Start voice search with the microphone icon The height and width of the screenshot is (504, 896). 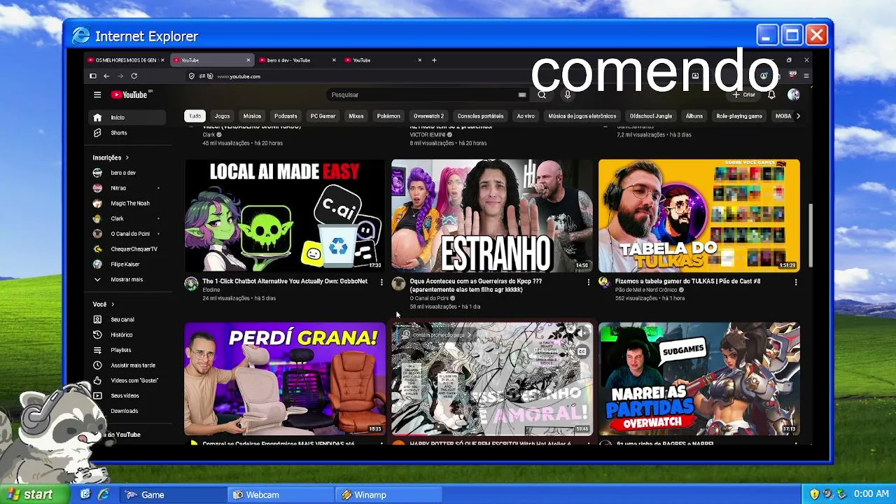(568, 94)
